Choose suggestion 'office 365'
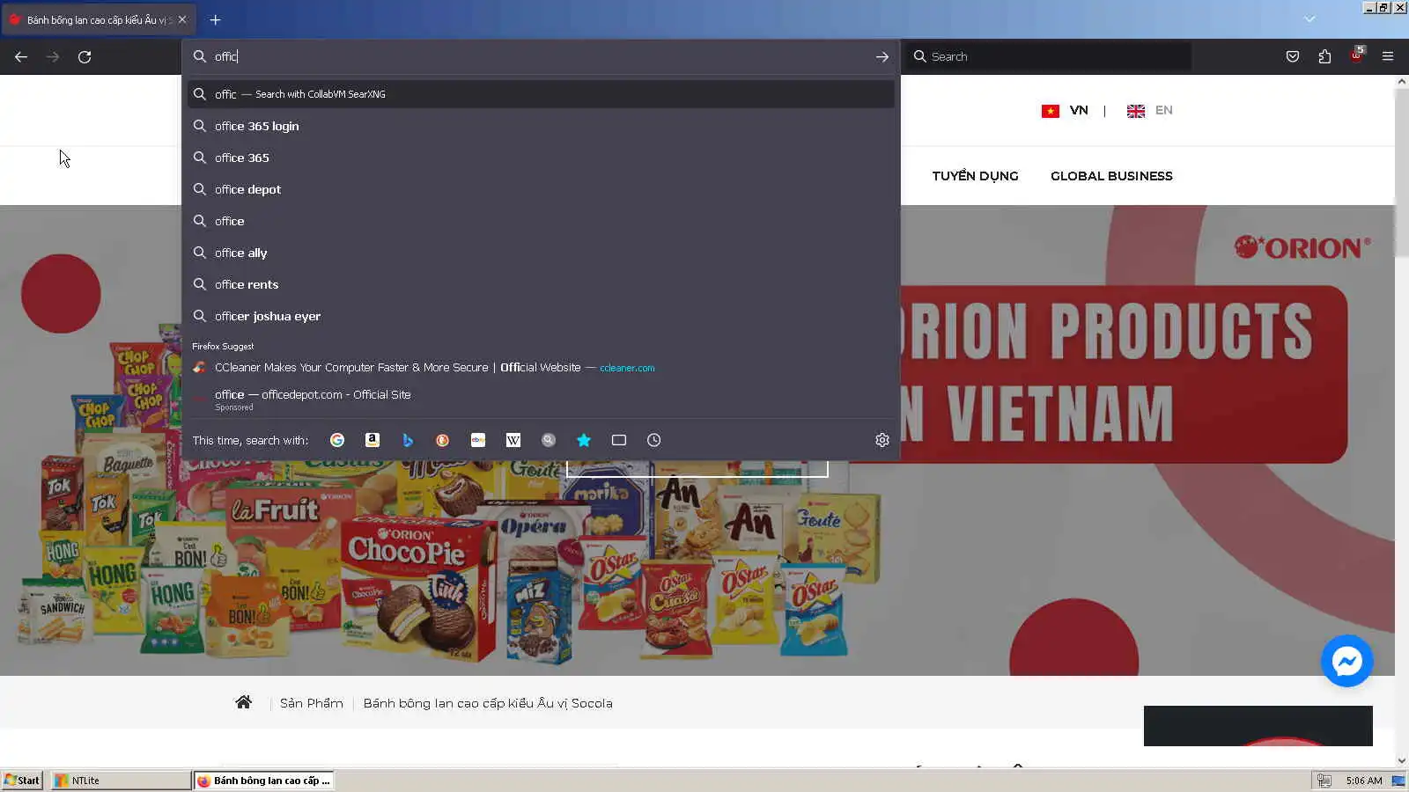Viewport: 1409px width, 792px height. click(x=541, y=158)
